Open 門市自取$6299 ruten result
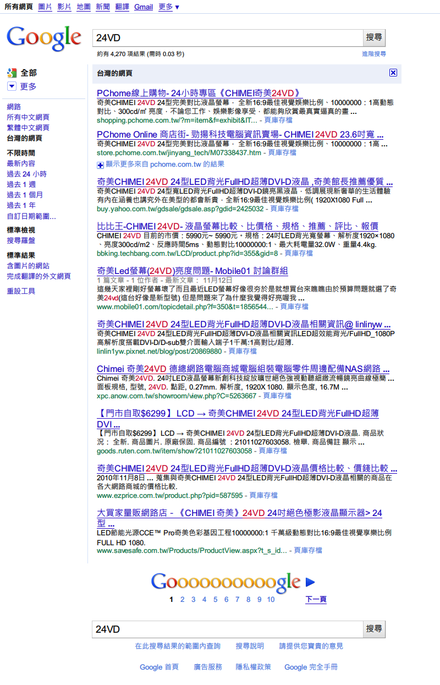The width and height of the screenshot is (440, 685). 238,419
